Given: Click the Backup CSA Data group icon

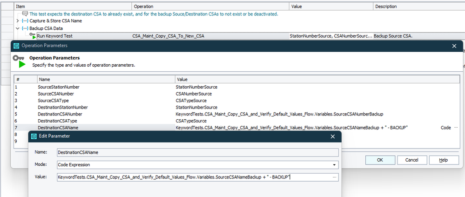Looking at the screenshot, I should click(x=25, y=28).
